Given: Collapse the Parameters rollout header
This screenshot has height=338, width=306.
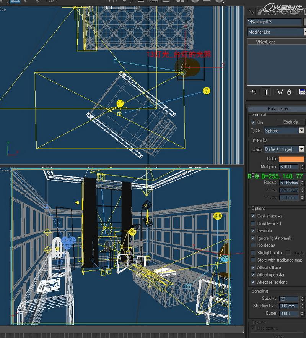Looking at the screenshot, I should click(x=277, y=109).
